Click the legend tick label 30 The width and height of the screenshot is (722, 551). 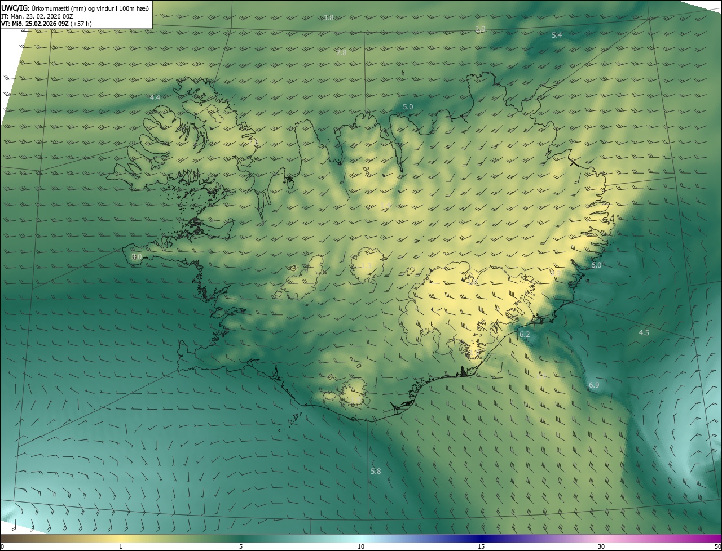[601, 547]
